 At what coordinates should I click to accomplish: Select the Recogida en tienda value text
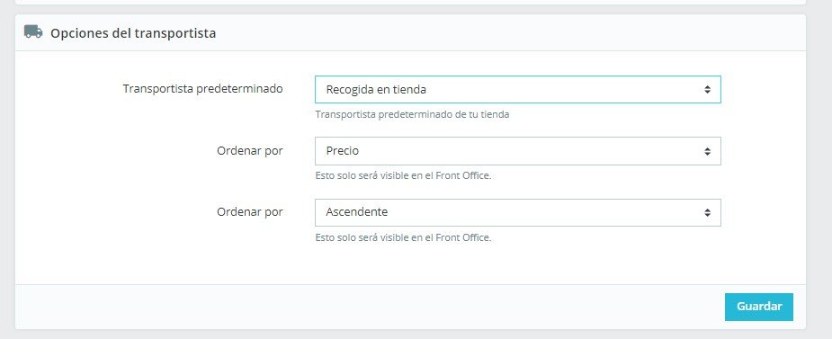tap(376, 90)
